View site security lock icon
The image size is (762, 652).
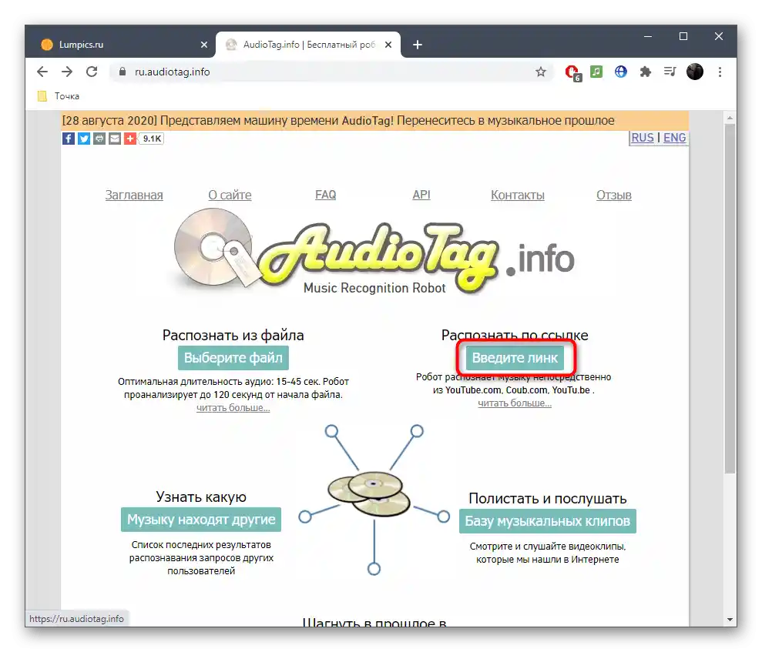[123, 72]
